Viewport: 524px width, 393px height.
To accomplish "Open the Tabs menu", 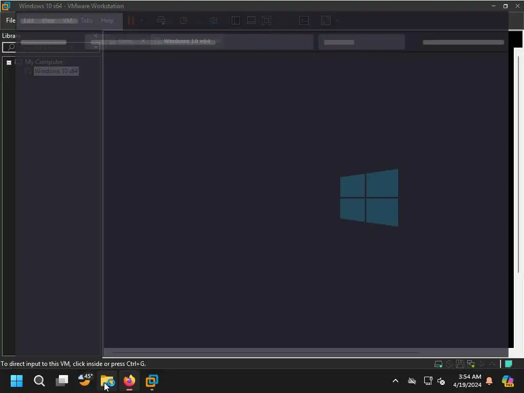I will [x=86, y=20].
